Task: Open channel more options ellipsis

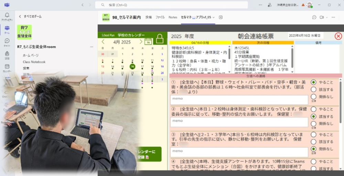Action: pyautogui.click(x=333, y=17)
